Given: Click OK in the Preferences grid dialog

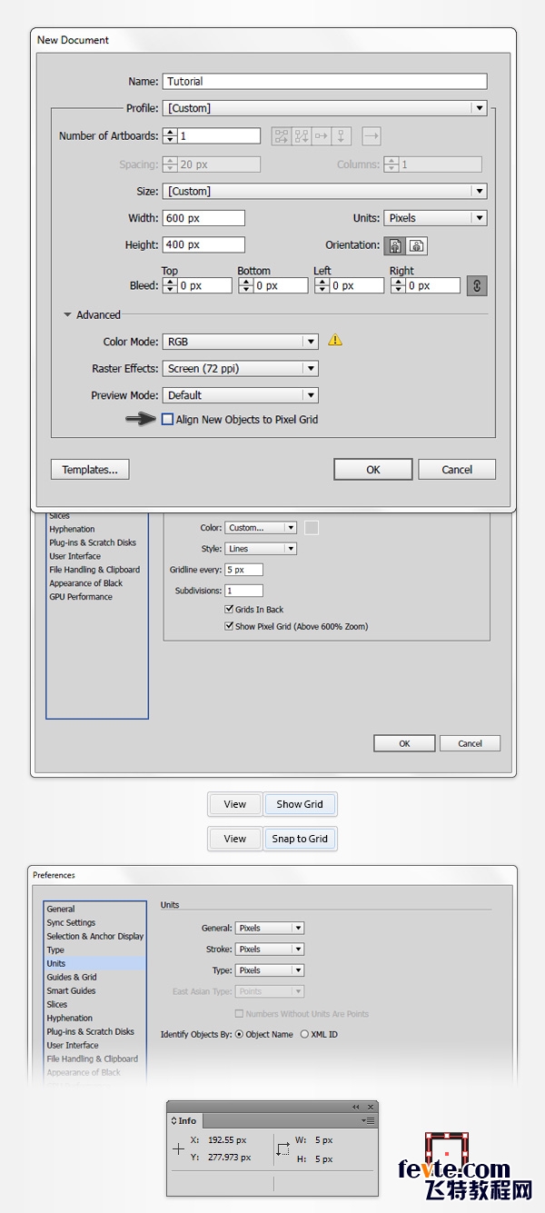Looking at the screenshot, I should [404, 743].
